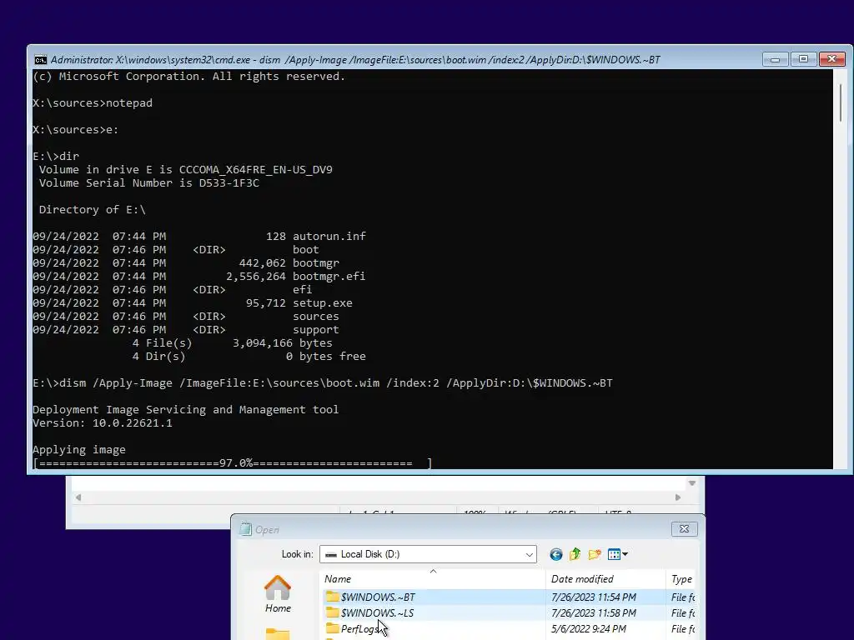Go back to last folder in Open dialog

click(555, 554)
